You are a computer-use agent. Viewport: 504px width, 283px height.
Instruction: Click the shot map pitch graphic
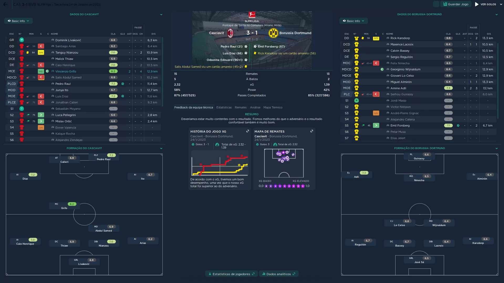pos(284,163)
